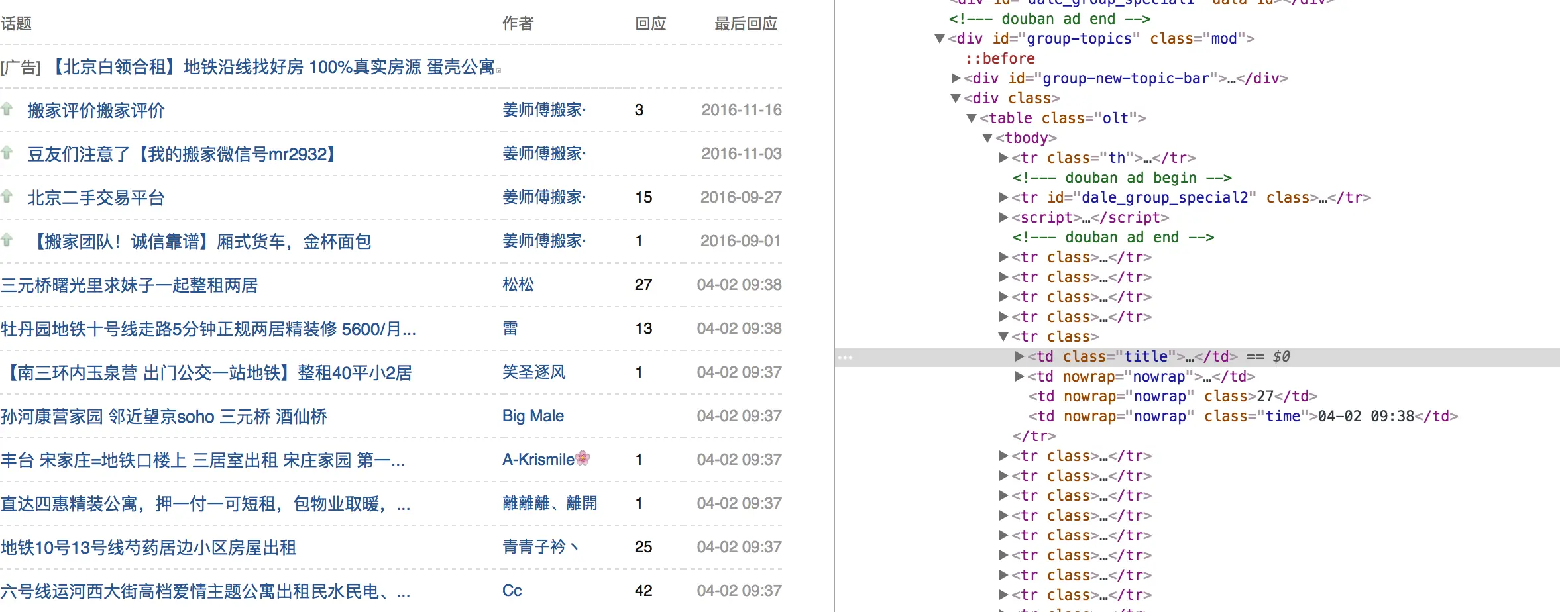Screen dimensions: 1560x612
Task: Click the date 2016-11-16
Action: (742, 110)
